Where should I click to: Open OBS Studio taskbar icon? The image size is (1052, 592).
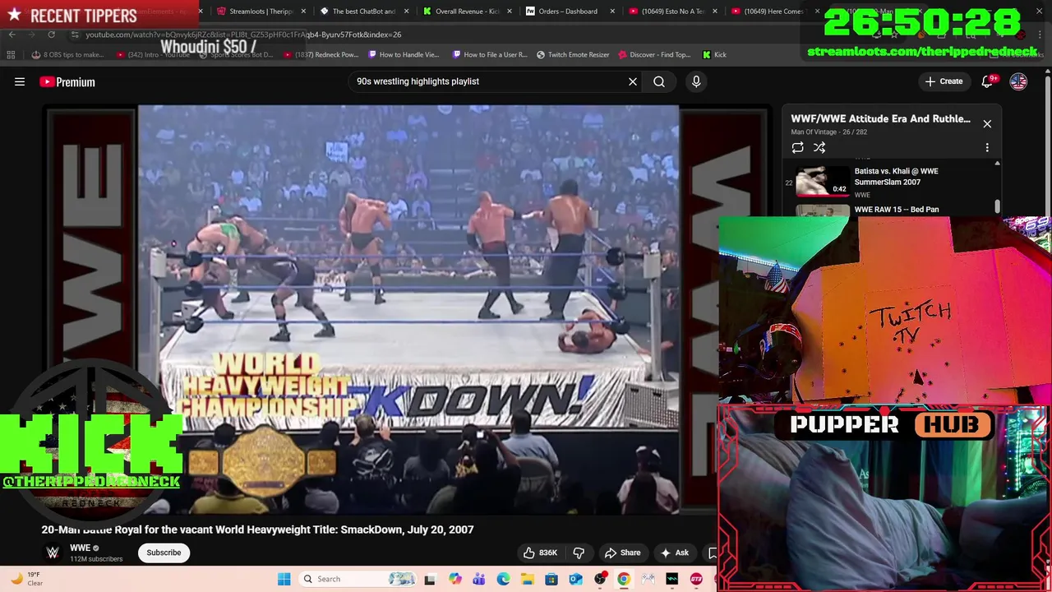600,579
